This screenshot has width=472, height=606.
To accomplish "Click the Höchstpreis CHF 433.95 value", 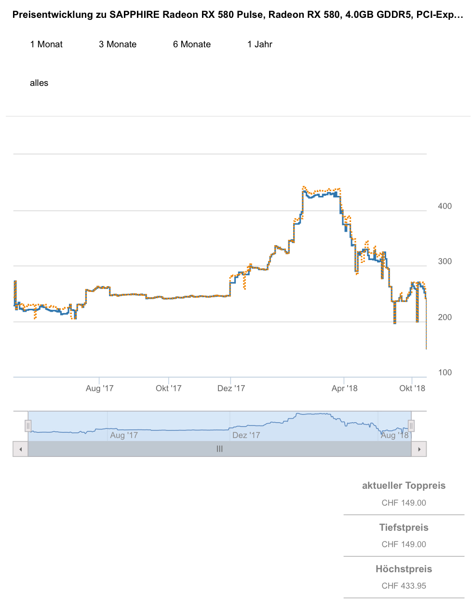I will pos(404,586).
